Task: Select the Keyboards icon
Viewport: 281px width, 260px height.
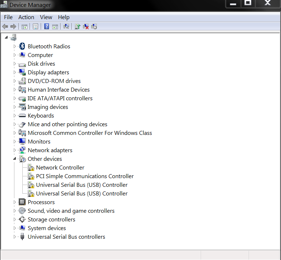Action: 22,115
